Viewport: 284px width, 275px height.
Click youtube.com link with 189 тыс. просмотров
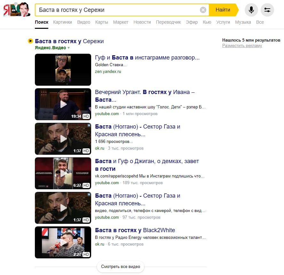[107, 183]
